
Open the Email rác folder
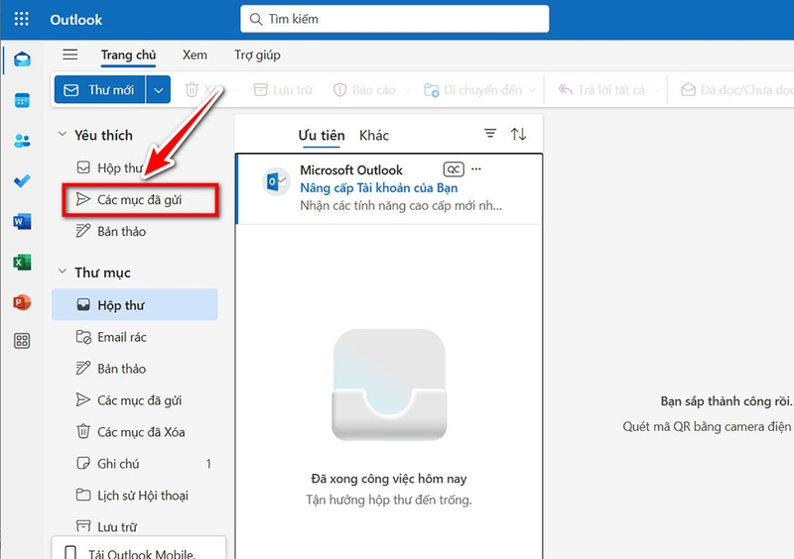(135, 337)
